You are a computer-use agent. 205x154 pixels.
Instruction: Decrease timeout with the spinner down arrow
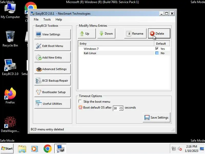click(x=121, y=110)
